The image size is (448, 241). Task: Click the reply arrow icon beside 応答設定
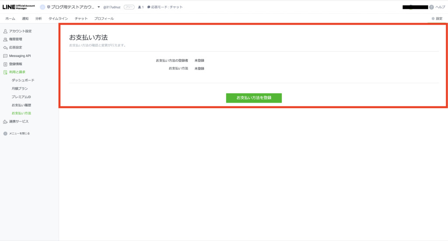pos(5,48)
